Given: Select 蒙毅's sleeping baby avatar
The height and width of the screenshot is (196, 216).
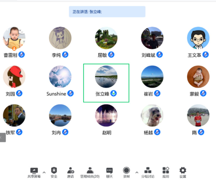Looking at the screenshot, I should [198, 77].
